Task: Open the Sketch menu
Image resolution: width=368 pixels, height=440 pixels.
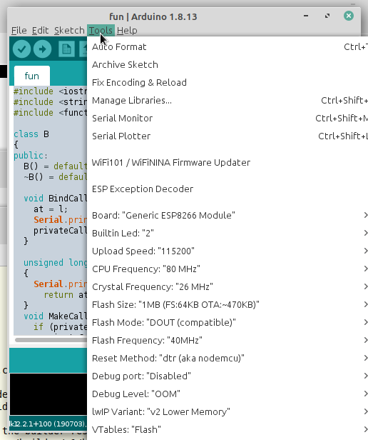Action: (69, 30)
